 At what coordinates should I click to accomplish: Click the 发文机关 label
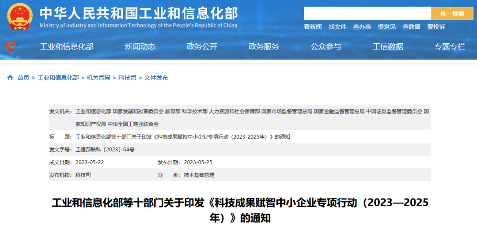tap(60, 111)
